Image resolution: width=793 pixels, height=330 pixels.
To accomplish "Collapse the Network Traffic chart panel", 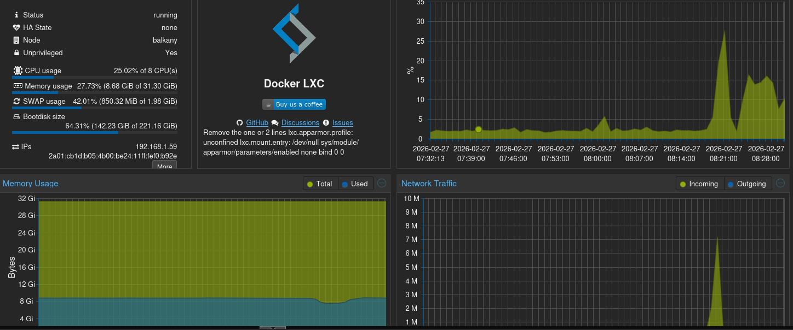I will (x=780, y=184).
